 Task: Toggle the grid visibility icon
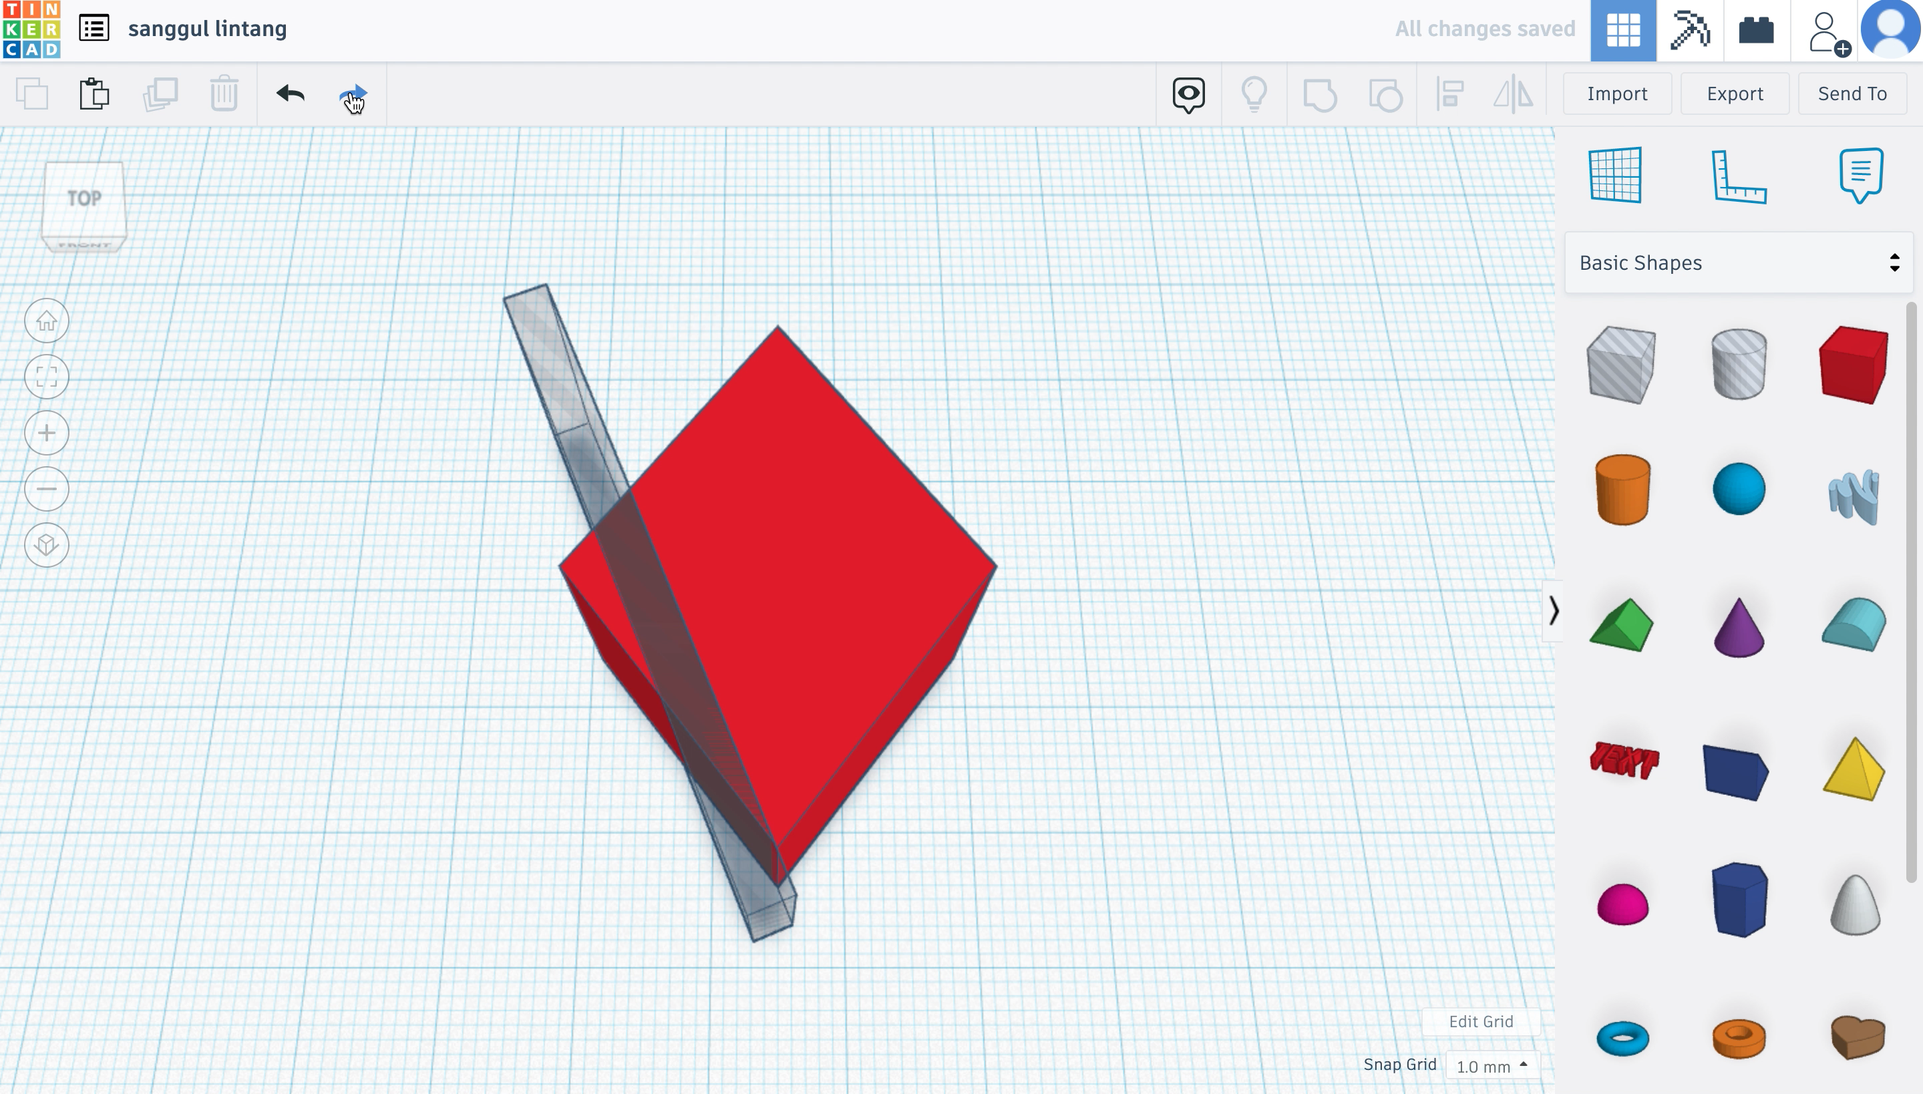click(x=1615, y=174)
